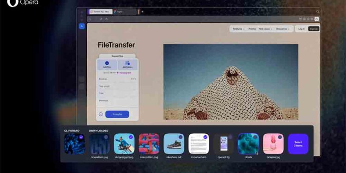The image size is (346, 173).
Task: Click the Log in button
Action: pyautogui.click(x=301, y=29)
